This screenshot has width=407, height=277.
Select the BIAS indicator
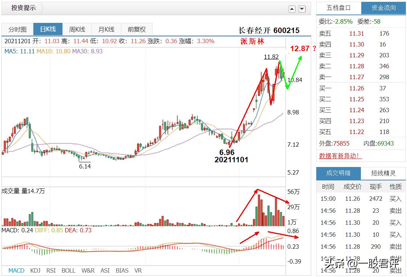[122, 270]
